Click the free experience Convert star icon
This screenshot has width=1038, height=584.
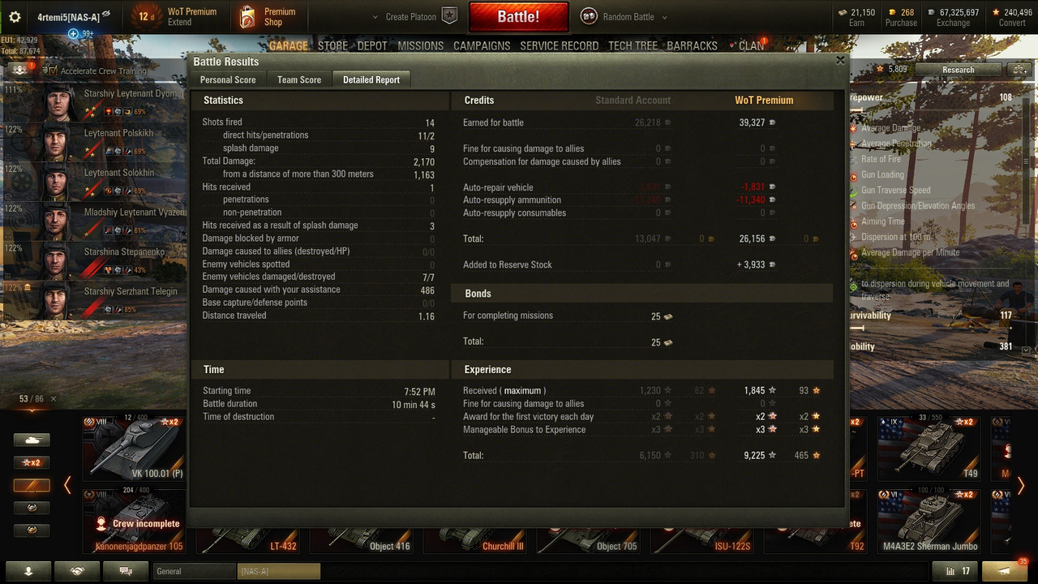[x=997, y=12]
